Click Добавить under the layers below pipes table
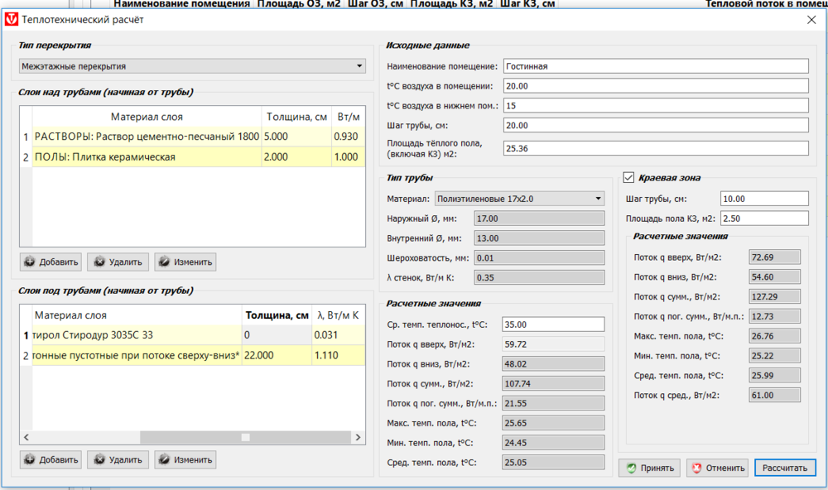The width and height of the screenshot is (828, 490). click(51, 459)
